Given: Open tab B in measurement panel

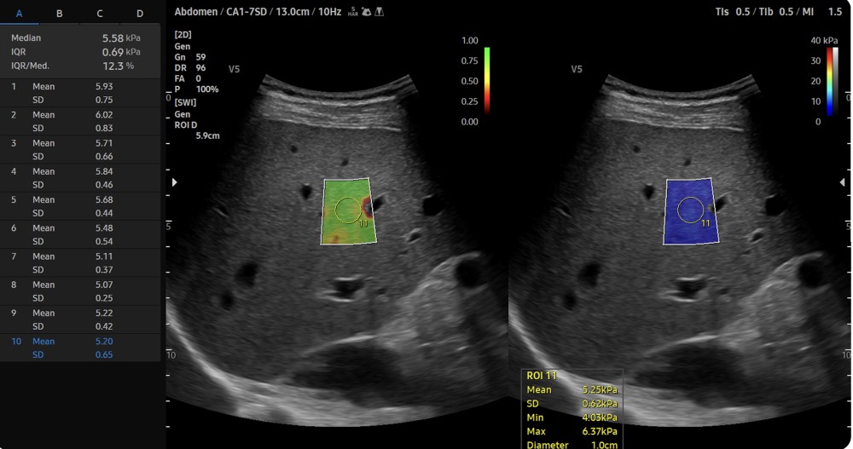Looking at the screenshot, I should (x=59, y=14).
